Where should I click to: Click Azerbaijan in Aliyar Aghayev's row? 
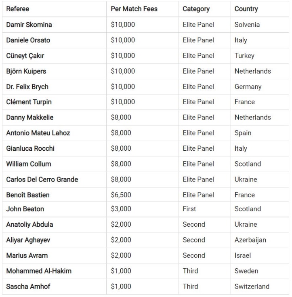(250, 240)
